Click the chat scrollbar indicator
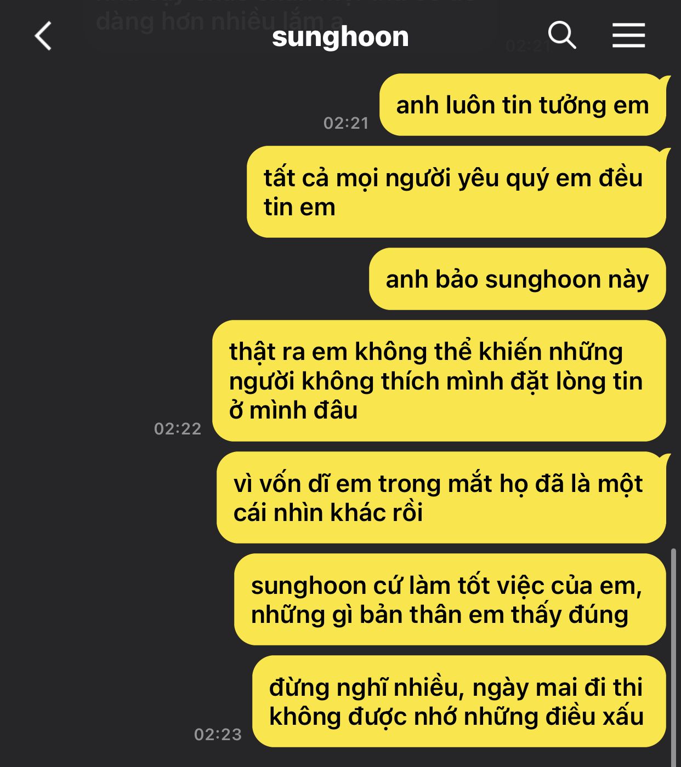The height and width of the screenshot is (767, 681). pos(673,657)
